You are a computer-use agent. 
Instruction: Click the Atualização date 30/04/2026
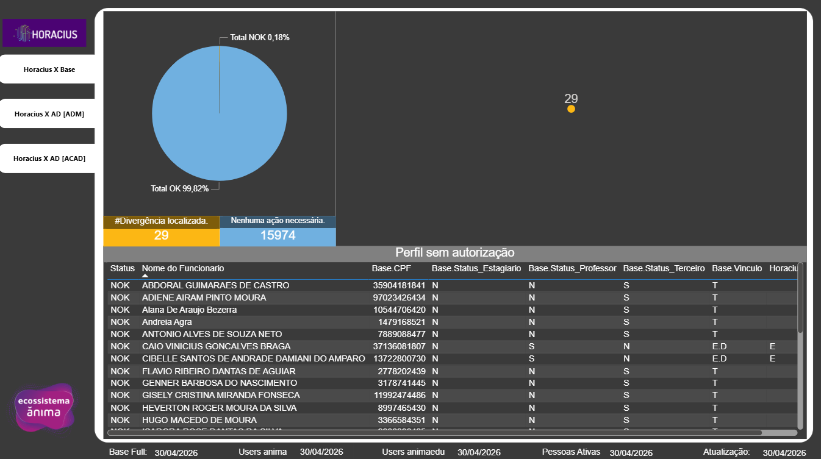pyautogui.click(x=784, y=452)
